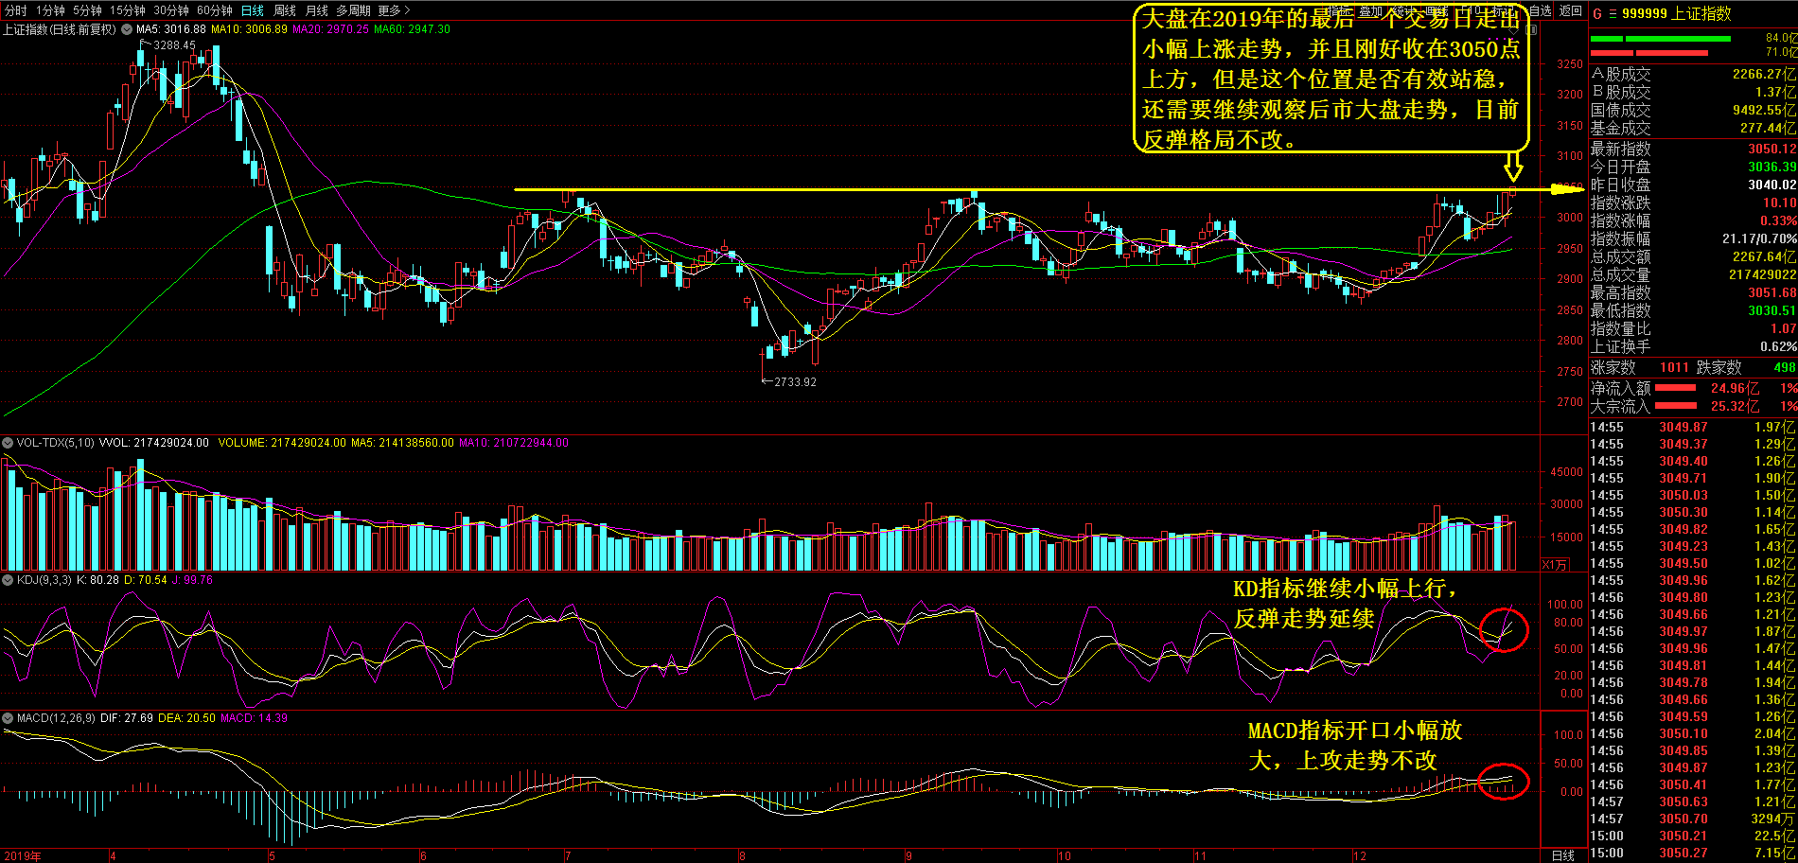Open main chart indicator dropdown next to 上证指数
The width and height of the screenshot is (1798, 863).
coord(126,29)
